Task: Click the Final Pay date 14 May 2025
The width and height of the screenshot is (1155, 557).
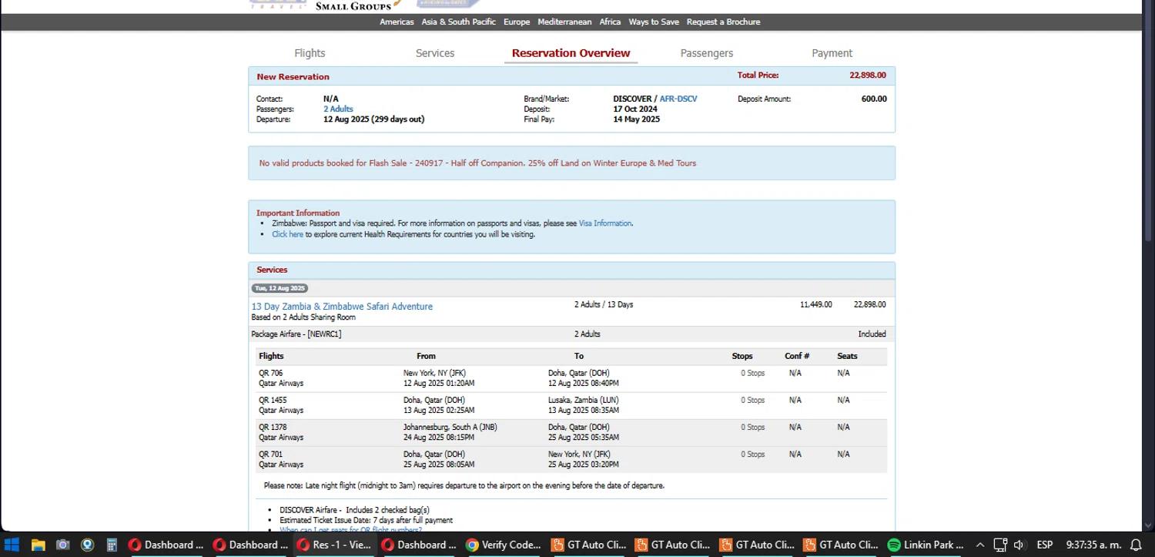Action: click(x=636, y=119)
